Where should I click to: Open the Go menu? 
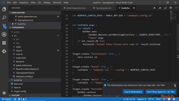[x=39, y=3]
